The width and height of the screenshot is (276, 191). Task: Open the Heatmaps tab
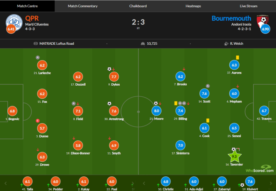coord(193,6)
